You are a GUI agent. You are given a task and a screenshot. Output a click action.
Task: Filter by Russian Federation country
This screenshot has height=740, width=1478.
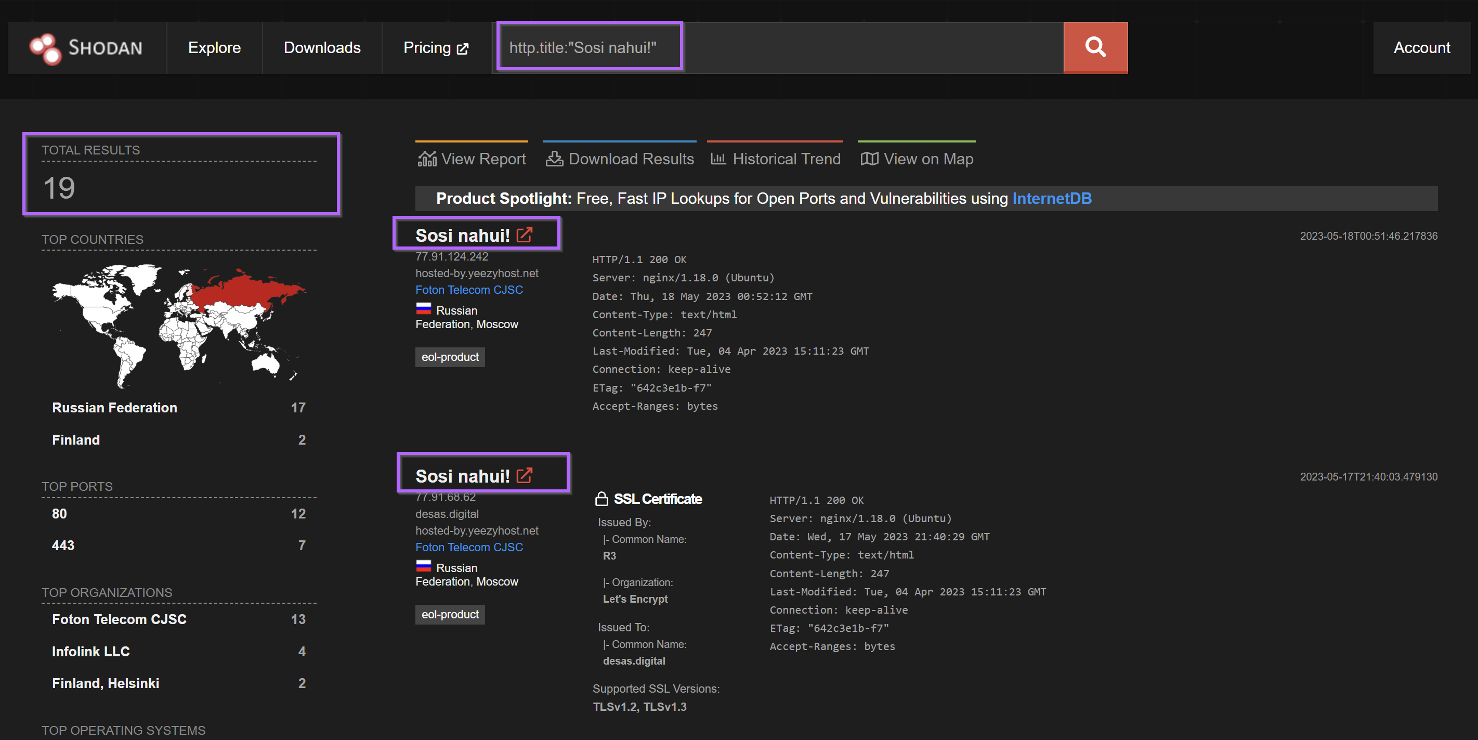[114, 408]
